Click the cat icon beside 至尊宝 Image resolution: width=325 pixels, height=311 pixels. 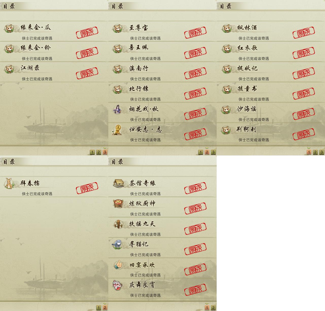[x=117, y=28]
